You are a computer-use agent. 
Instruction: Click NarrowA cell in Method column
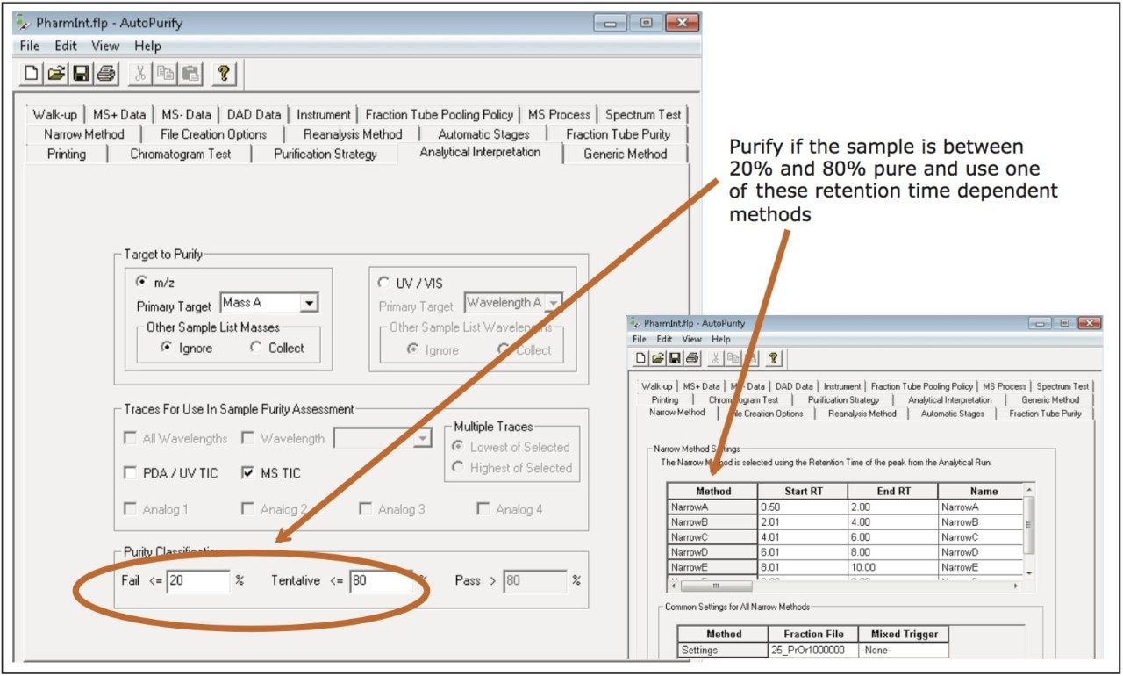click(x=712, y=507)
